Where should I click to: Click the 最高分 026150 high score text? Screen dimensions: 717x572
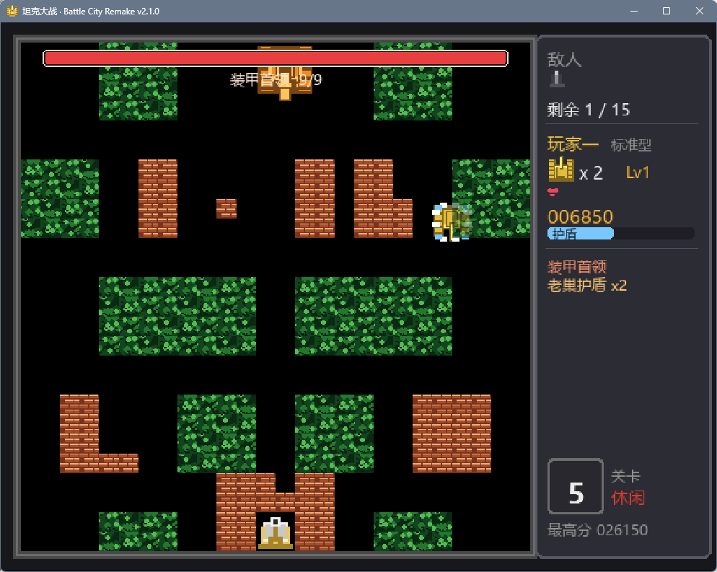pyautogui.click(x=598, y=530)
